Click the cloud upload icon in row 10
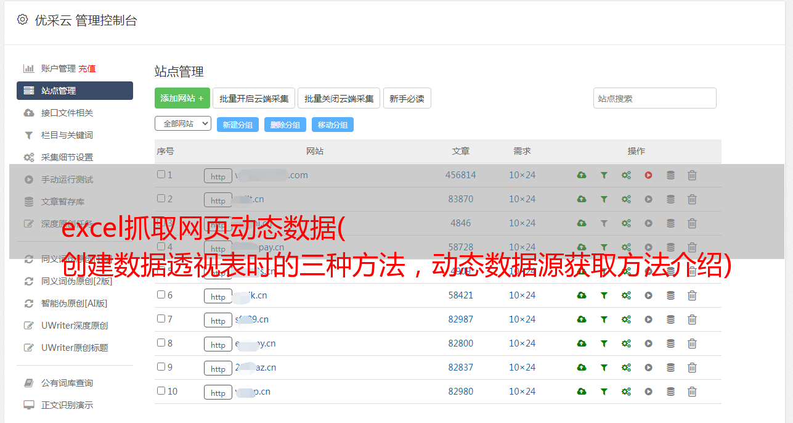Screen dimensions: 793x423 pos(582,392)
